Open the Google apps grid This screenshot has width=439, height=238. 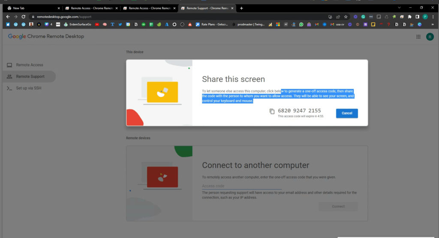point(418,37)
